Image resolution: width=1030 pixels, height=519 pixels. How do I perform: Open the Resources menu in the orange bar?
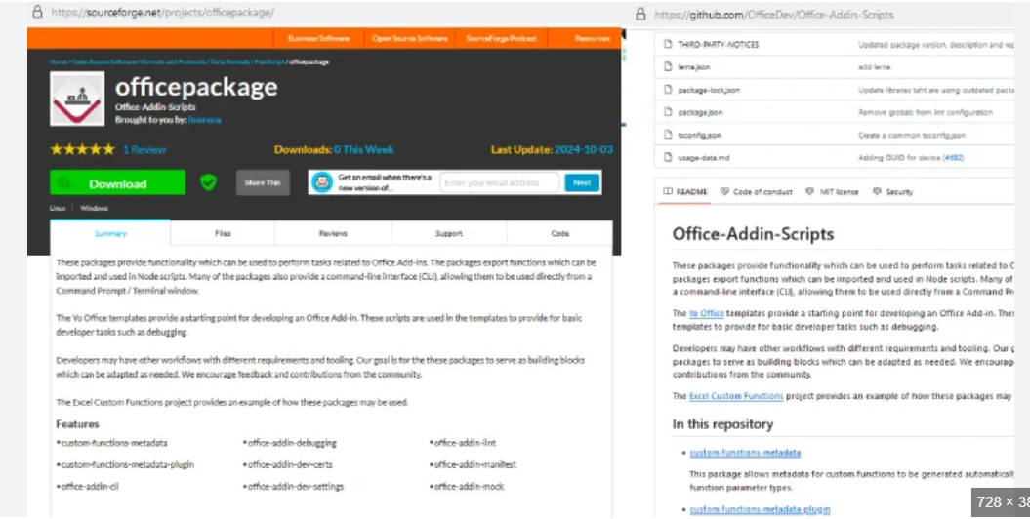592,39
